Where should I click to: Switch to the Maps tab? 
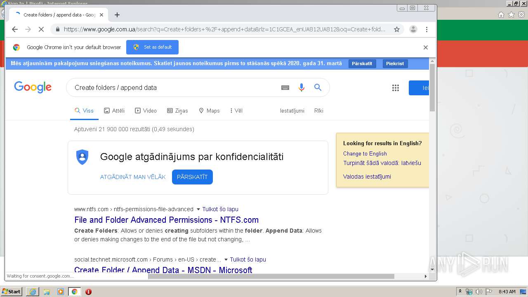pos(209,111)
